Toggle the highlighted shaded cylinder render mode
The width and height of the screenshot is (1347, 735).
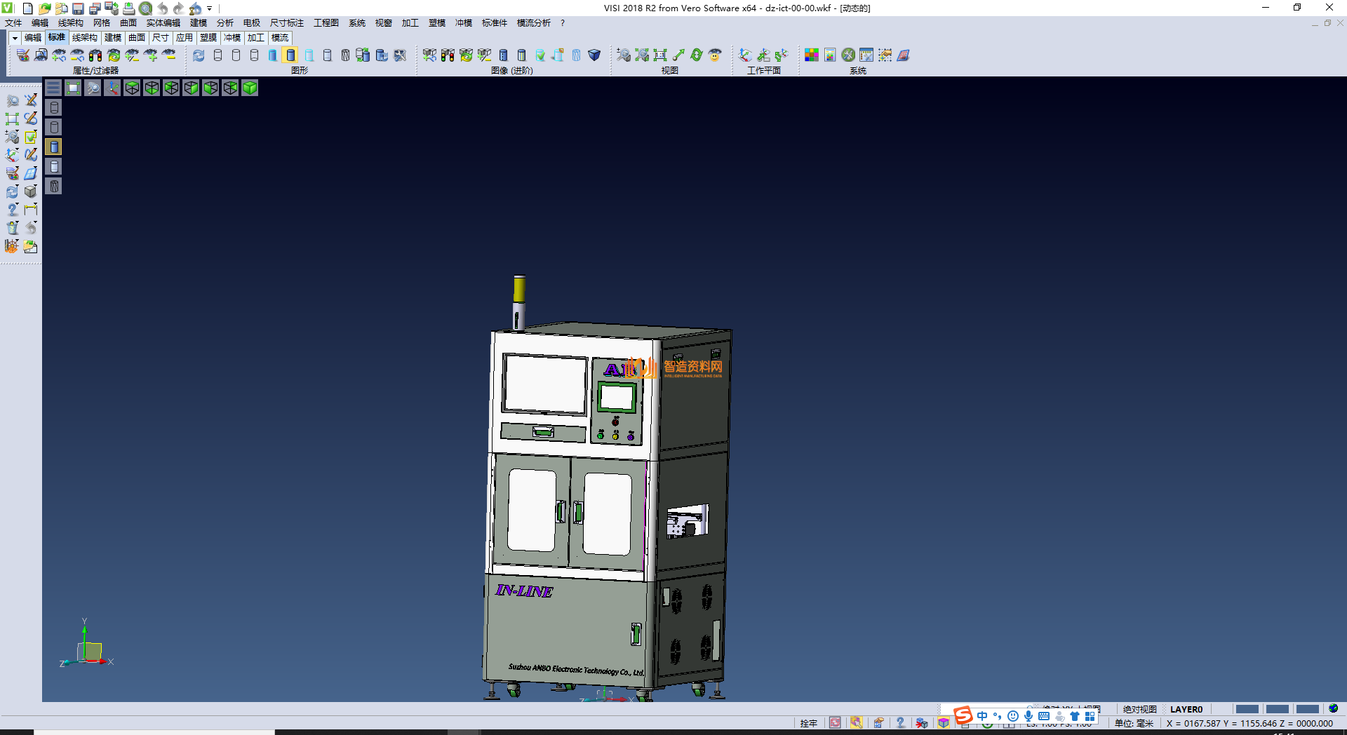click(x=290, y=55)
